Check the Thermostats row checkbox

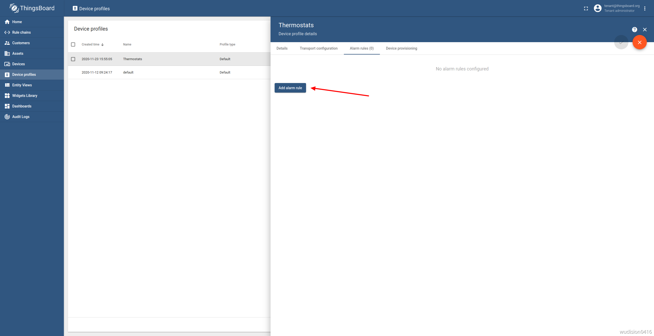click(x=73, y=59)
